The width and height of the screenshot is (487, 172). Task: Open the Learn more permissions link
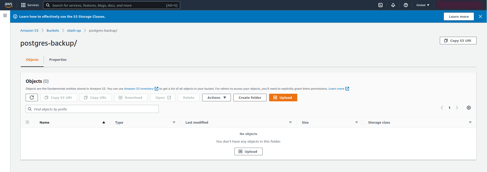click(336, 89)
